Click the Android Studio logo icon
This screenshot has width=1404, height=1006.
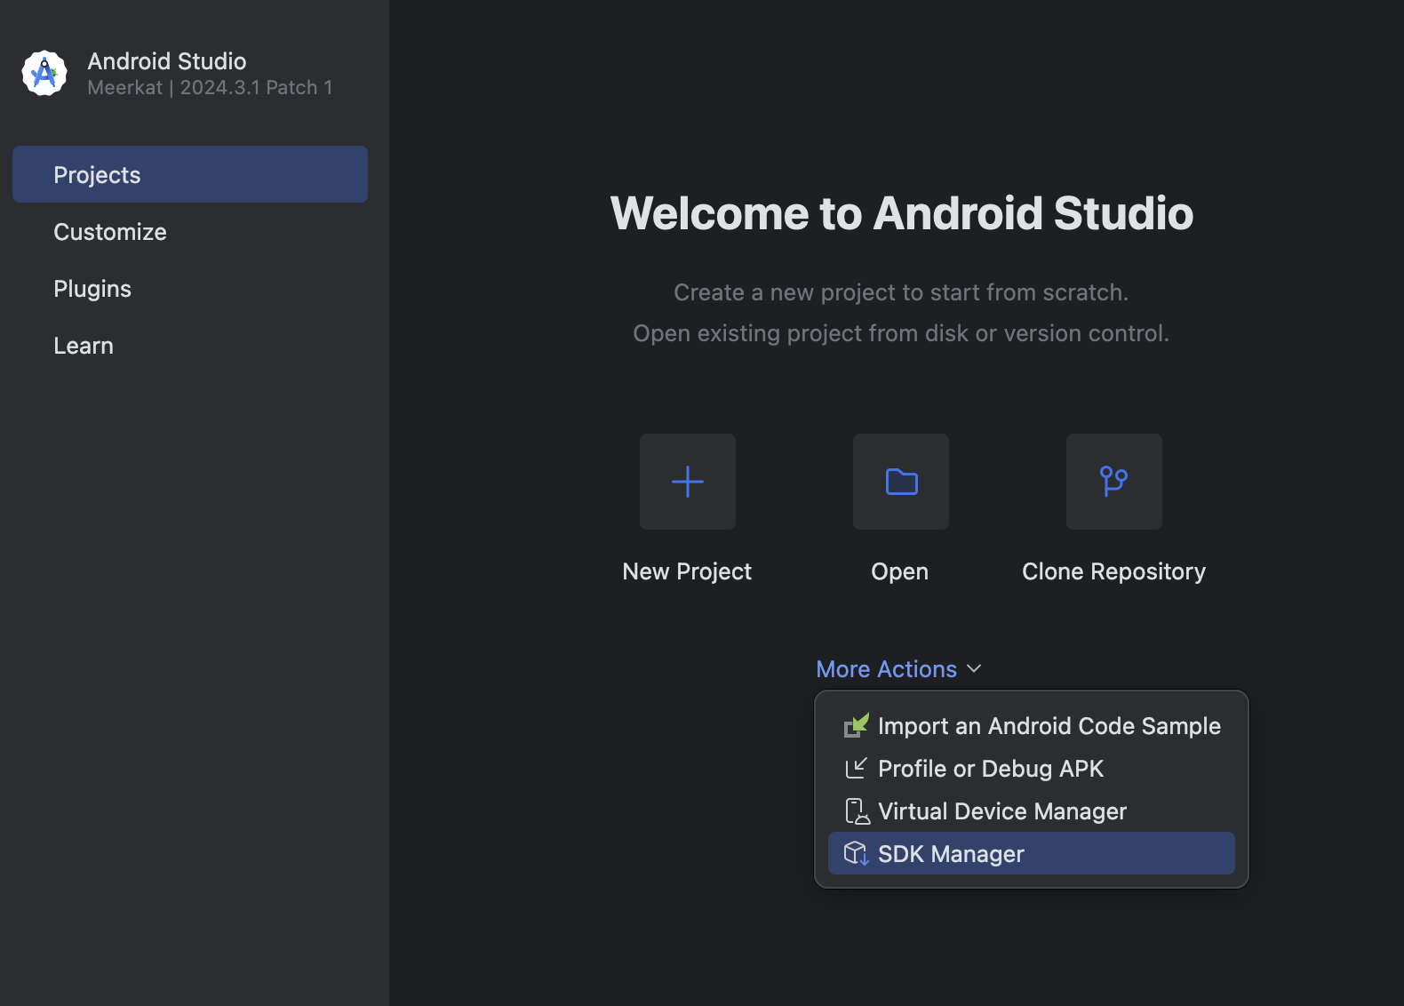click(x=44, y=73)
